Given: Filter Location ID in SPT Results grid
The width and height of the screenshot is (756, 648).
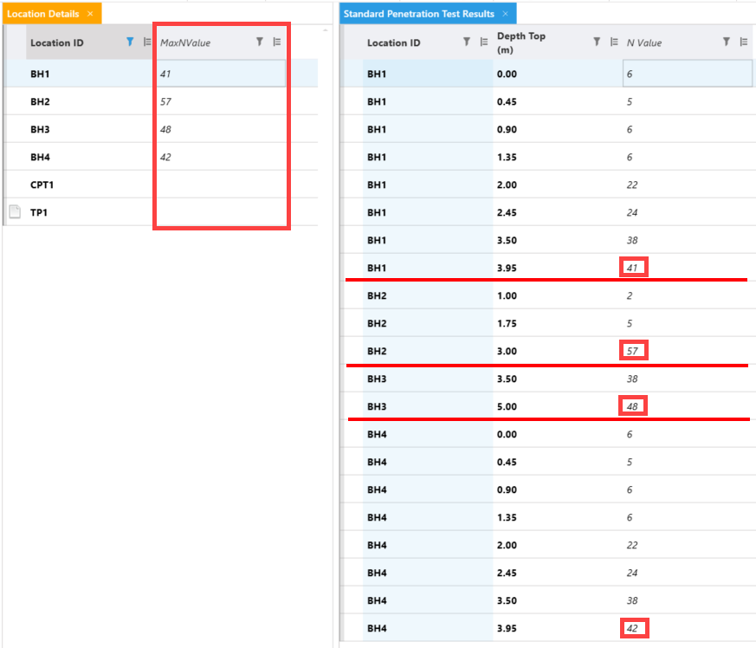Looking at the screenshot, I should tap(466, 42).
